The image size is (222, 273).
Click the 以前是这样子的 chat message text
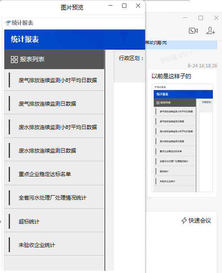click(x=171, y=76)
